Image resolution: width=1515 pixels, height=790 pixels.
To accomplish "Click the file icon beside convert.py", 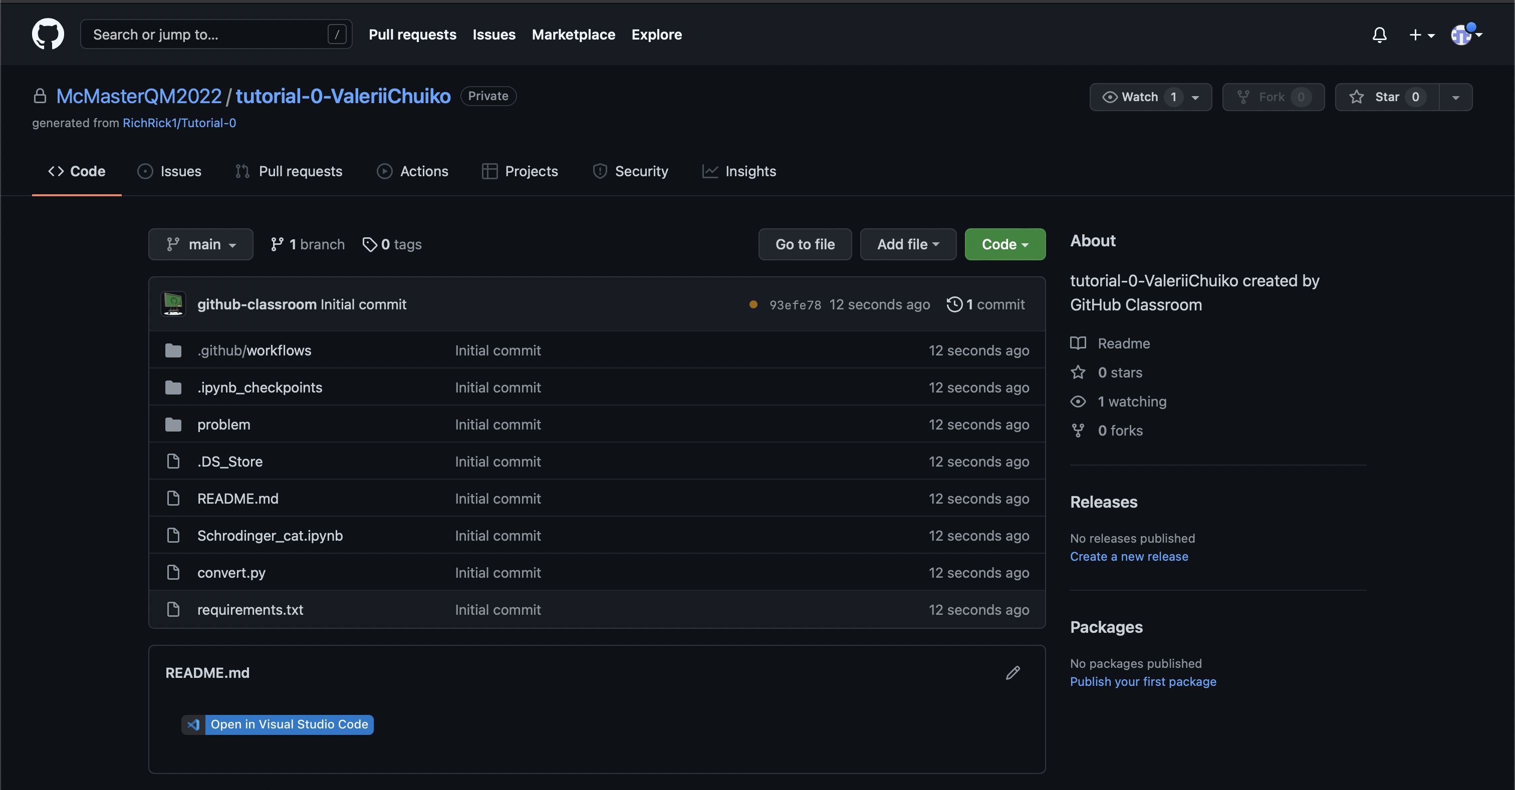I will [173, 573].
